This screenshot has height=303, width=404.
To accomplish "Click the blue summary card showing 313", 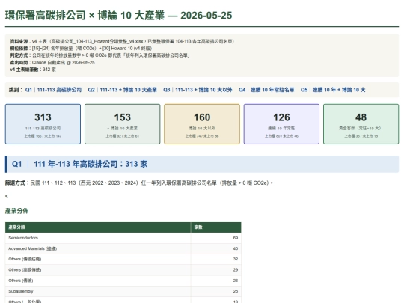I will (43, 124).
